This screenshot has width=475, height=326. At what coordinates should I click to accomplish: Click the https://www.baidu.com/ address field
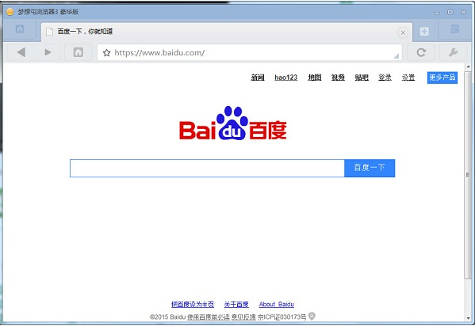(x=250, y=53)
